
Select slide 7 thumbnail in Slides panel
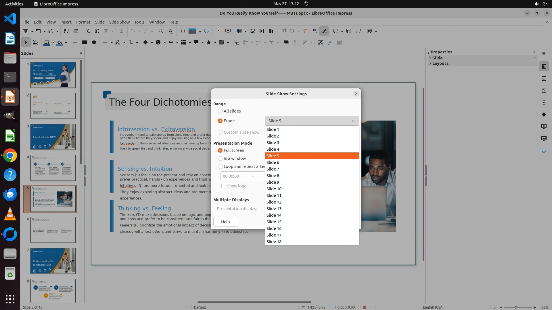(53, 261)
